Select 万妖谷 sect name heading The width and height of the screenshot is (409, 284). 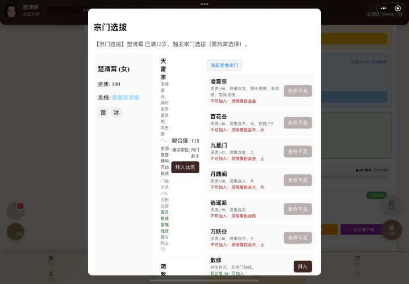pyautogui.click(x=219, y=231)
